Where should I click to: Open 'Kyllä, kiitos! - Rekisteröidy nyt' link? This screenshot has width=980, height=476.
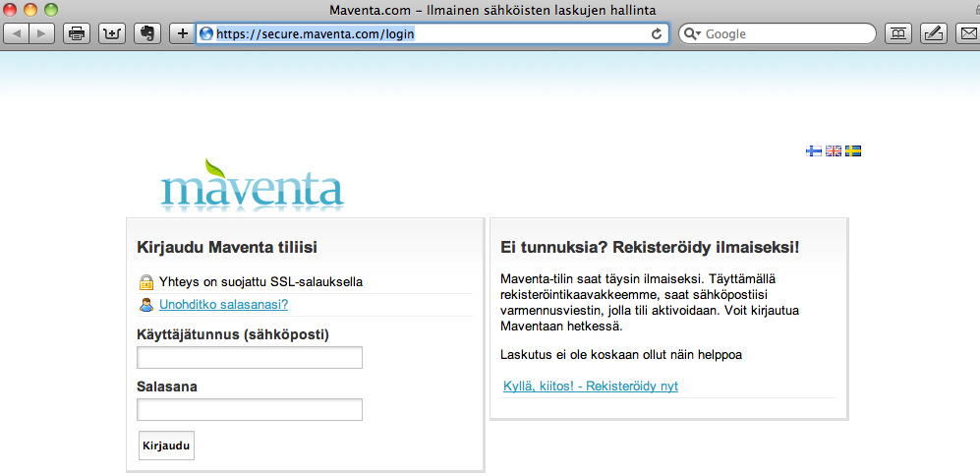tap(591, 386)
